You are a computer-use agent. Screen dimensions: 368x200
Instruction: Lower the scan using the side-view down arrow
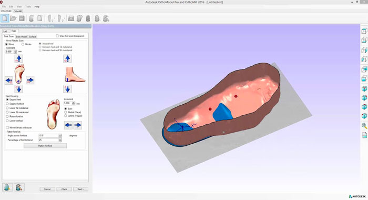(x=67, y=89)
